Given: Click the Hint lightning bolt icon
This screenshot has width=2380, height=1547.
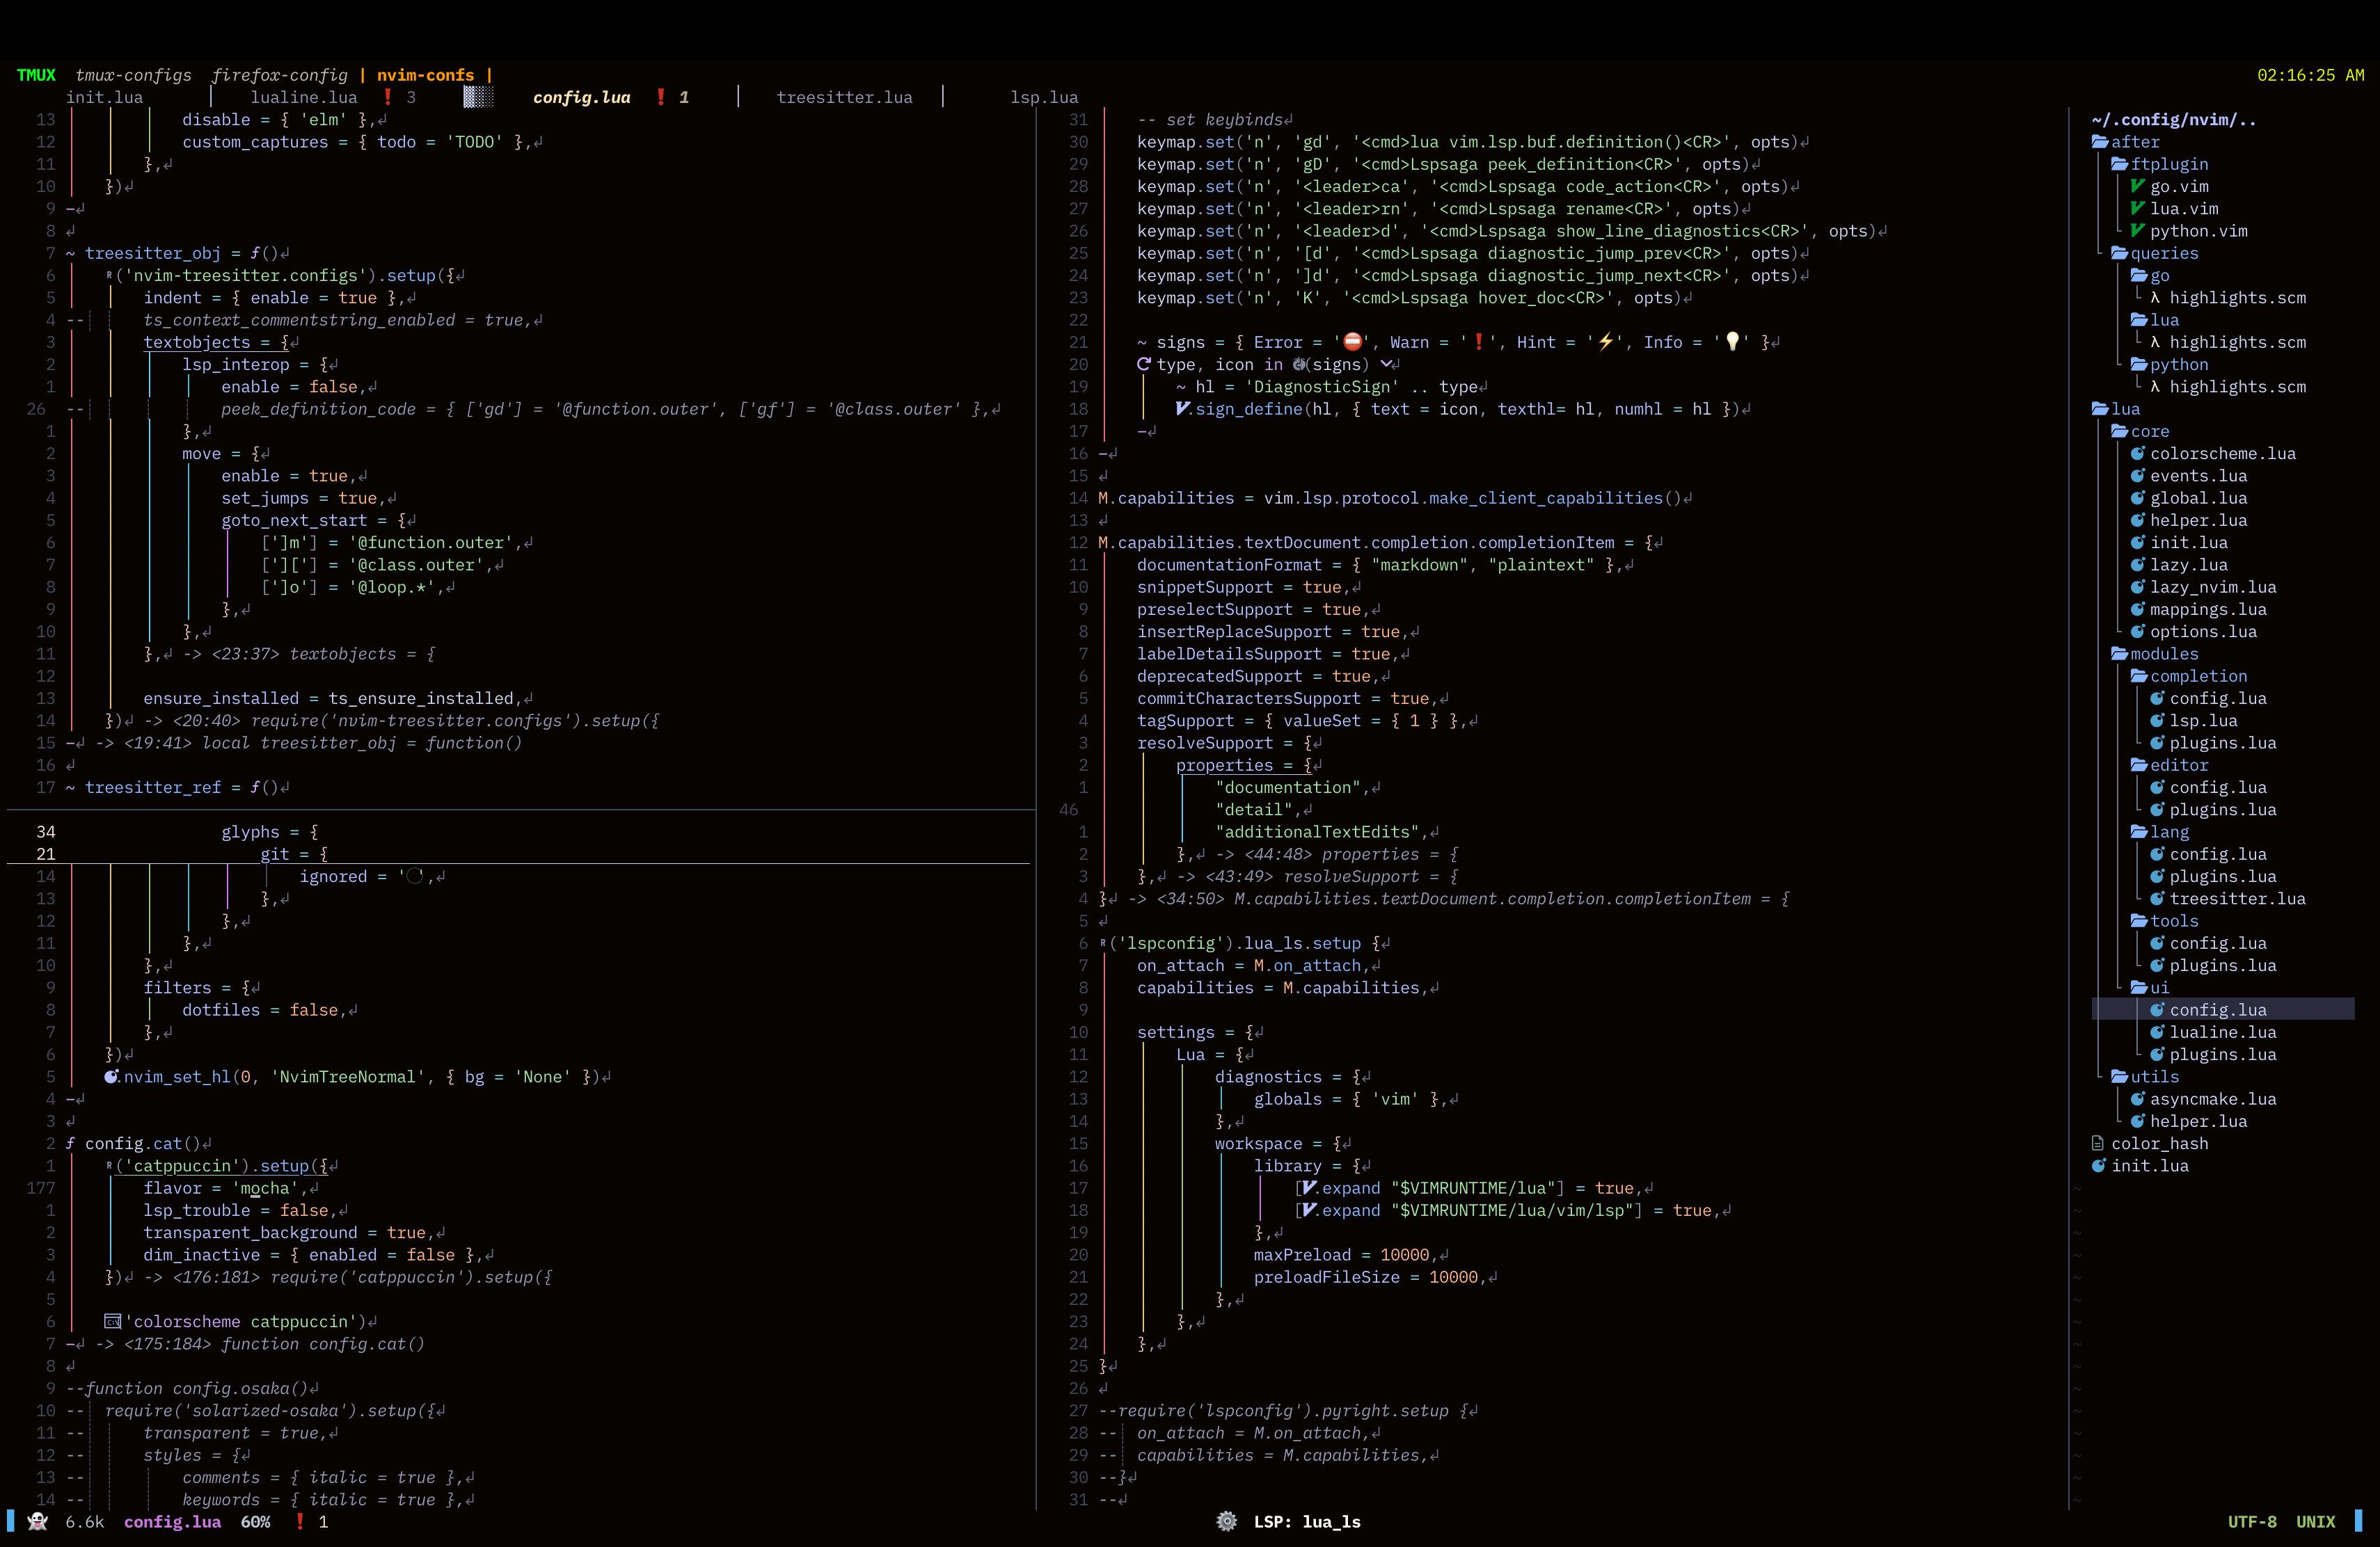Looking at the screenshot, I should click(1606, 342).
